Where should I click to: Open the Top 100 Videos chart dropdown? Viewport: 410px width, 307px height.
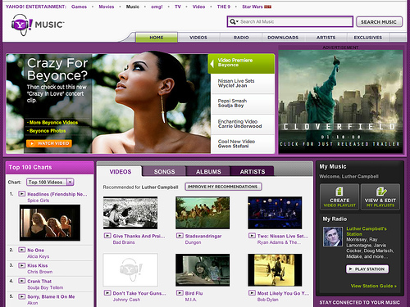coord(50,182)
